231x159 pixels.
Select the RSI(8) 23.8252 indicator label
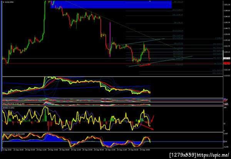click(x=8, y=108)
